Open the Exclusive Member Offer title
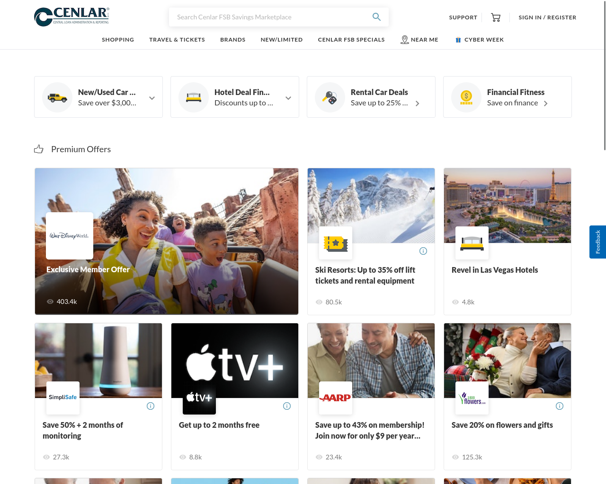The image size is (606, 484). point(88,269)
